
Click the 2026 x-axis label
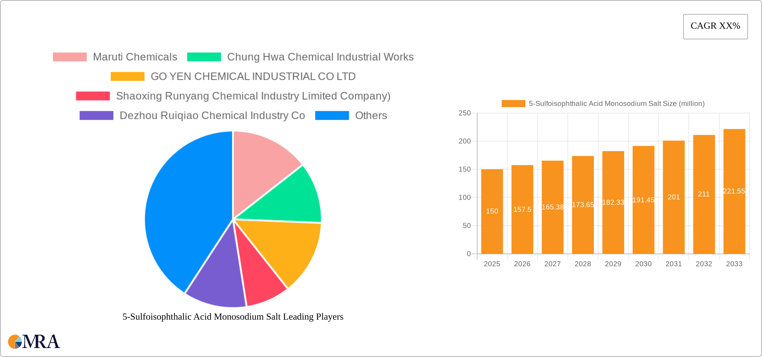(x=522, y=264)
